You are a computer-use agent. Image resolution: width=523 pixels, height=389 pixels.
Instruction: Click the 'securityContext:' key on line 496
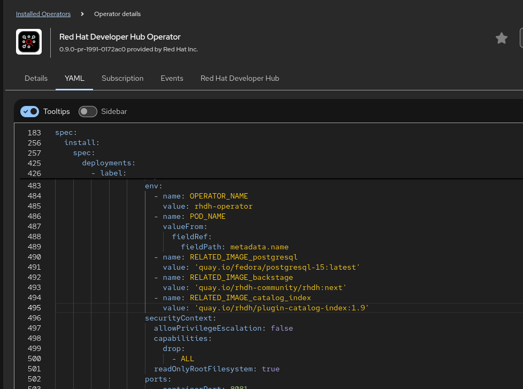(180, 318)
